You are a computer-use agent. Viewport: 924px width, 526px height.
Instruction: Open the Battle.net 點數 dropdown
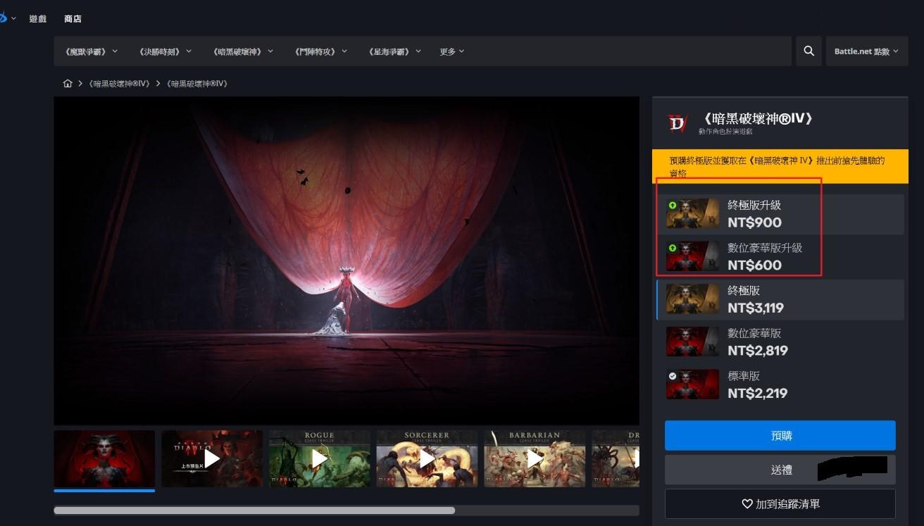(x=867, y=51)
